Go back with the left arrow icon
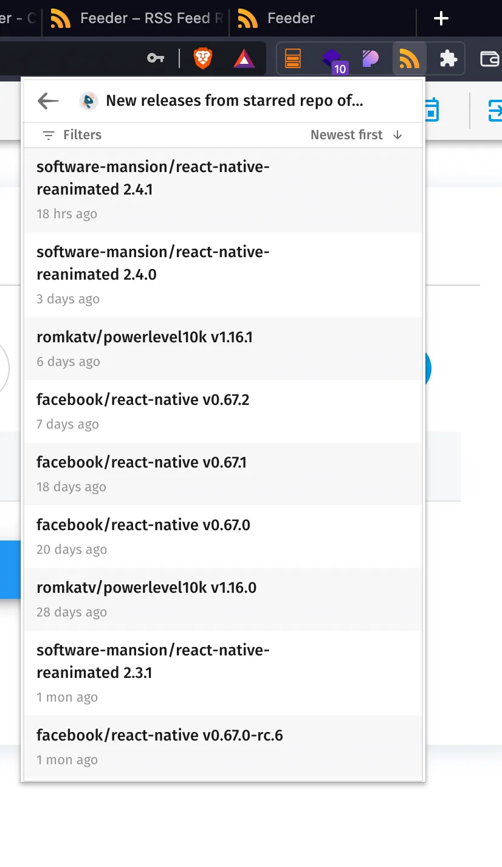Viewport: 502px width, 867px height. click(48, 101)
